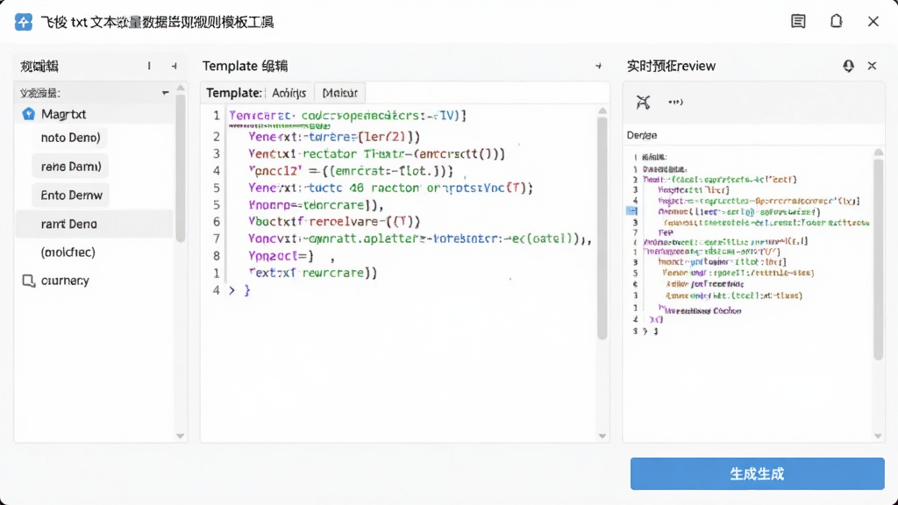
Task: Click the clipboard icon in title bar
Action: point(836,21)
